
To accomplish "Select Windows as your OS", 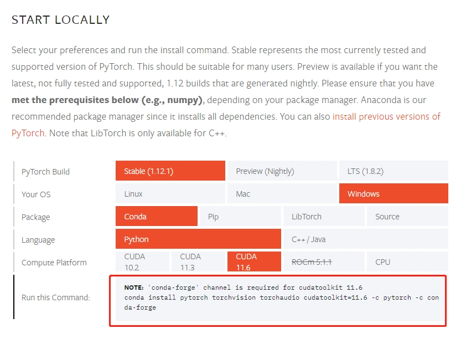I will click(x=393, y=193).
